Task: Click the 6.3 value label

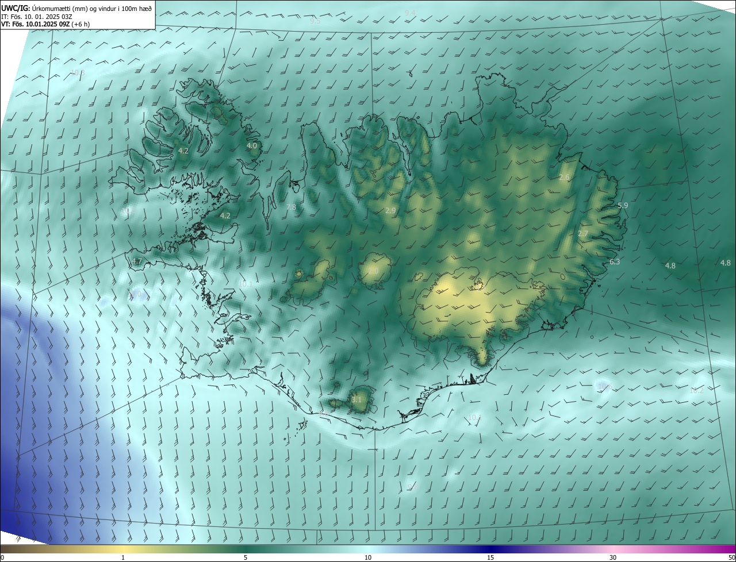Action: 615,262
